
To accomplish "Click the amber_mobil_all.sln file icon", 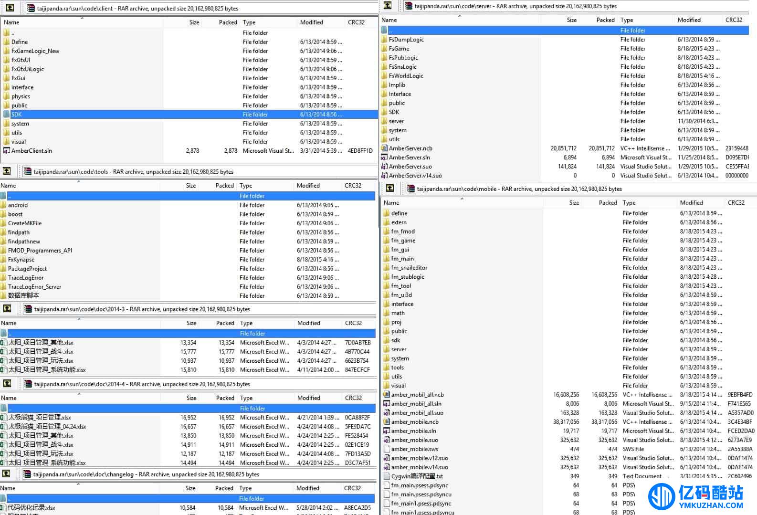I will 387,404.
